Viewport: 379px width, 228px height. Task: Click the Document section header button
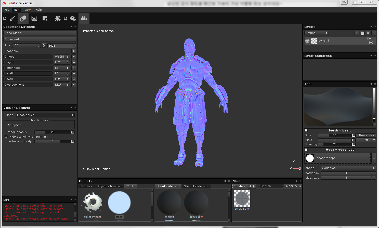40,39
